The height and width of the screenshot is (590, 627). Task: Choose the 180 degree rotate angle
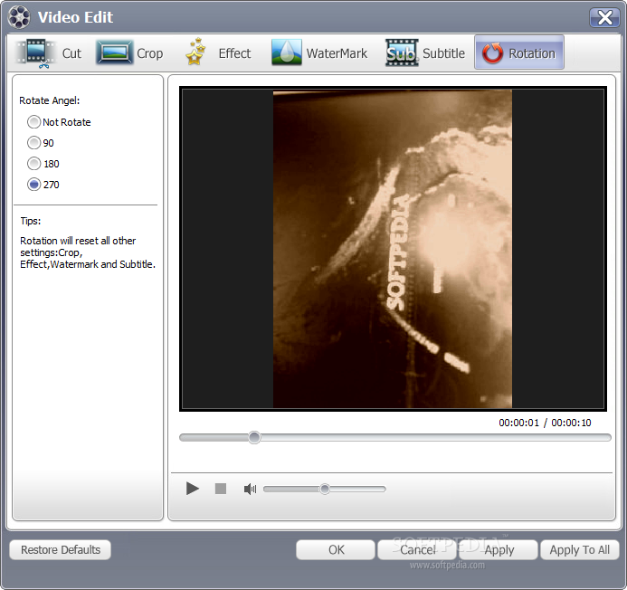coord(43,164)
